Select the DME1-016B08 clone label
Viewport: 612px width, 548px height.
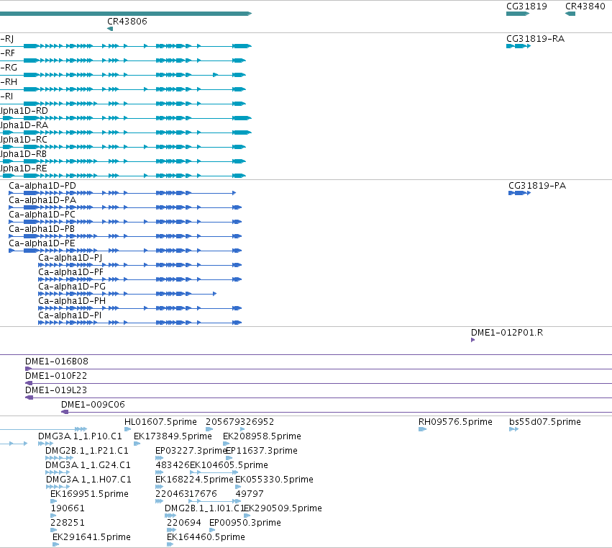point(57,361)
